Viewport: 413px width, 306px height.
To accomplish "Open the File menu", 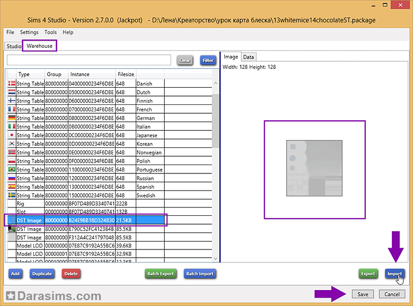I will pos(10,32).
